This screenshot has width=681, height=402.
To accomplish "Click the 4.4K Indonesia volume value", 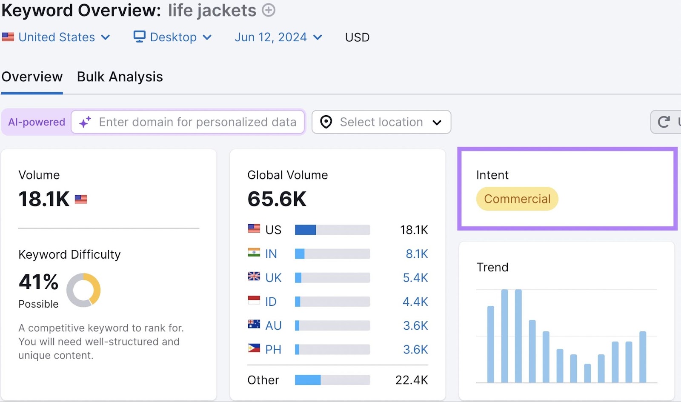I will [415, 302].
